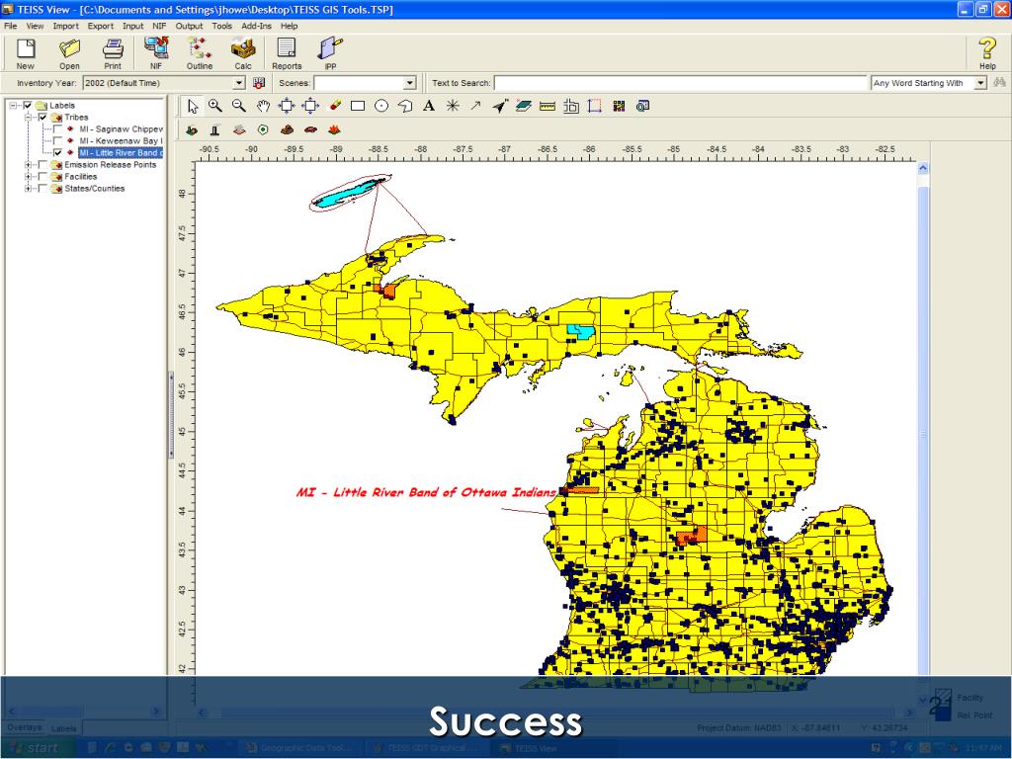Open the Any Word Starting With dropdown
Screen dimensions: 1012x759
pos(980,83)
